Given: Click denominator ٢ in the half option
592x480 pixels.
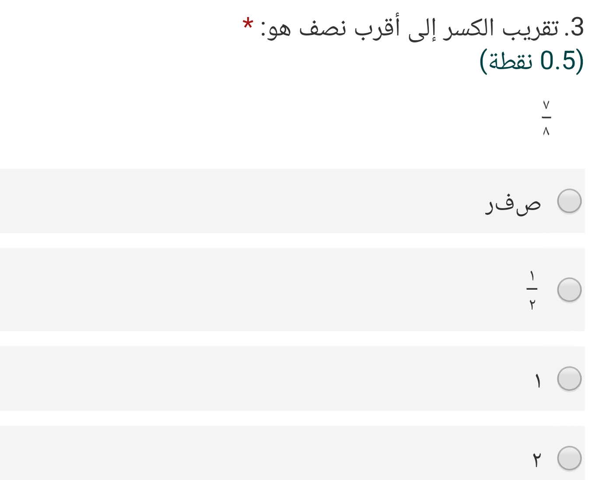Looking at the screenshot, I should (x=532, y=304).
